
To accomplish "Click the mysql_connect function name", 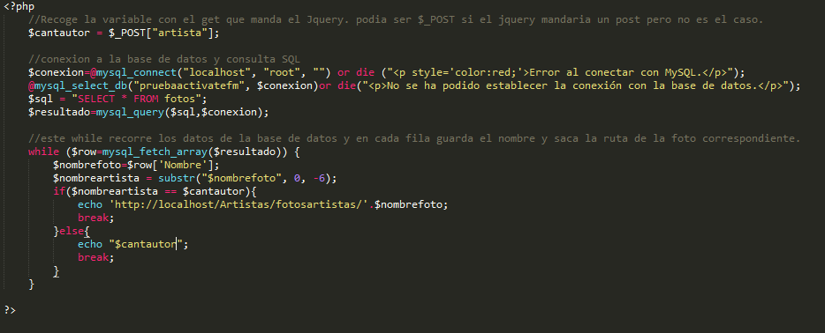I will click(137, 72).
